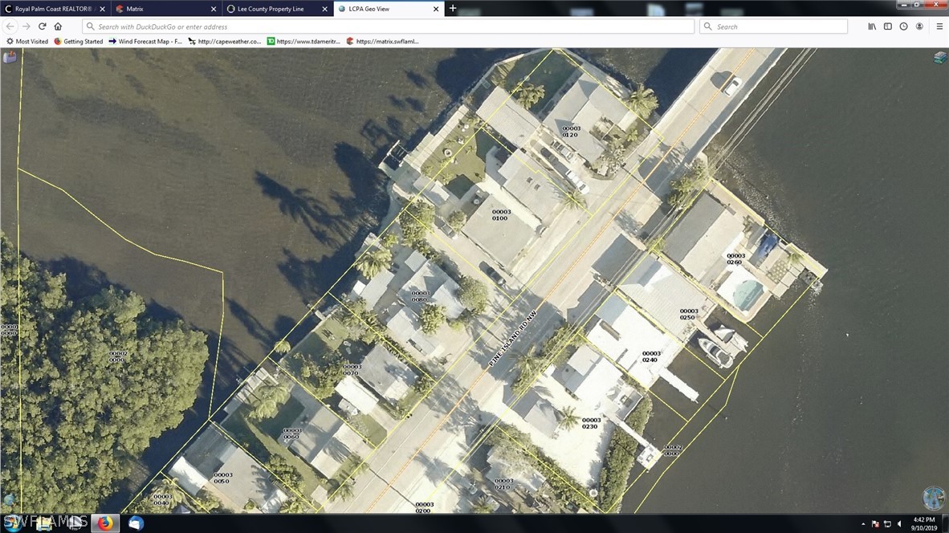The width and height of the screenshot is (949, 533).
Task: Open the matrix.swflamls bookmark
Action: point(382,41)
